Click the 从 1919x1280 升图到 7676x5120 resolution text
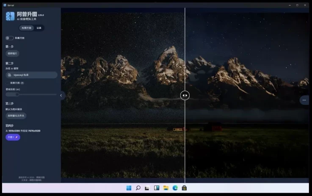The image size is (312, 196). coord(23,131)
